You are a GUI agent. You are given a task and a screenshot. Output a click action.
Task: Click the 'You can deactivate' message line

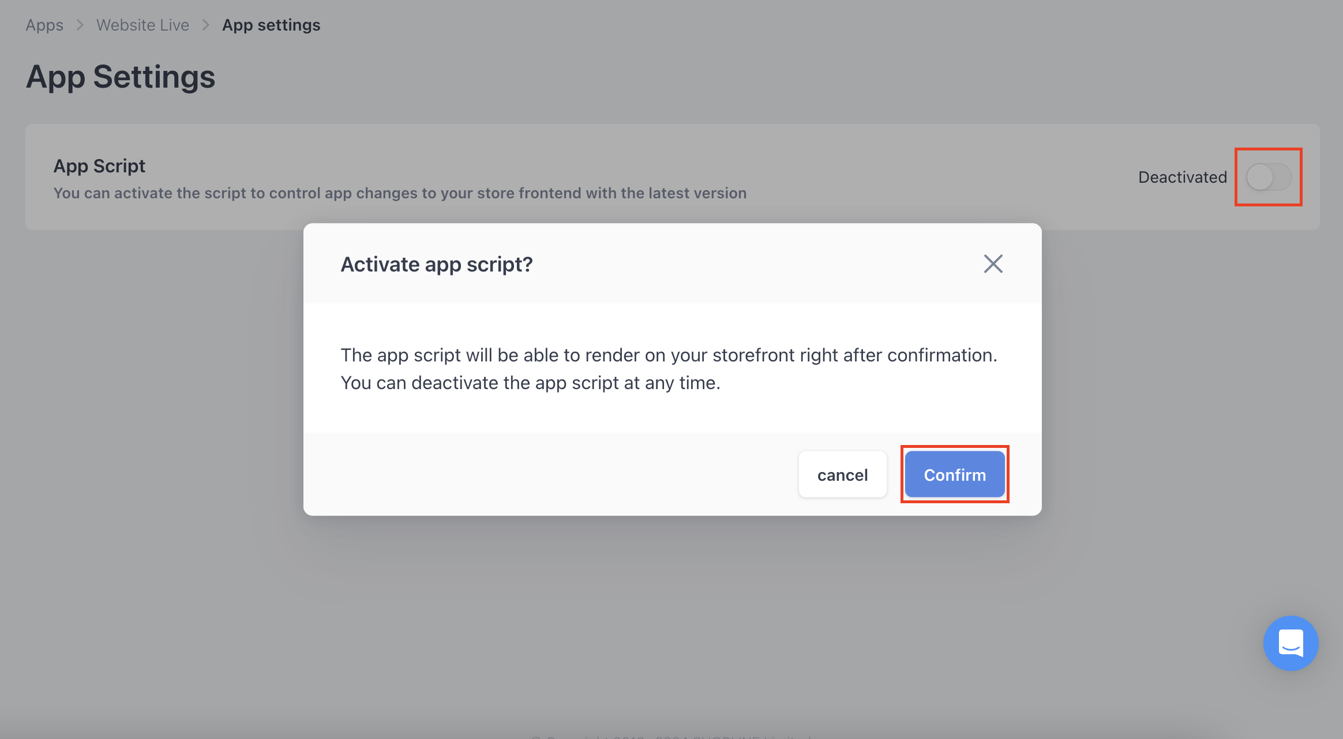point(530,383)
